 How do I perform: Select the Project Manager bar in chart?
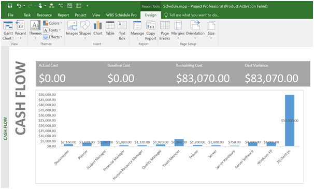click(x=105, y=143)
